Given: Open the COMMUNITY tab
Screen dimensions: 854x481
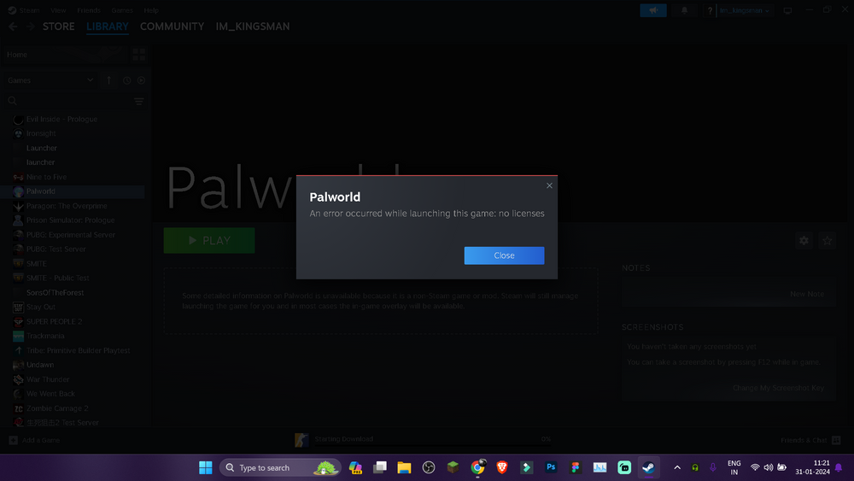Looking at the screenshot, I should (x=173, y=26).
